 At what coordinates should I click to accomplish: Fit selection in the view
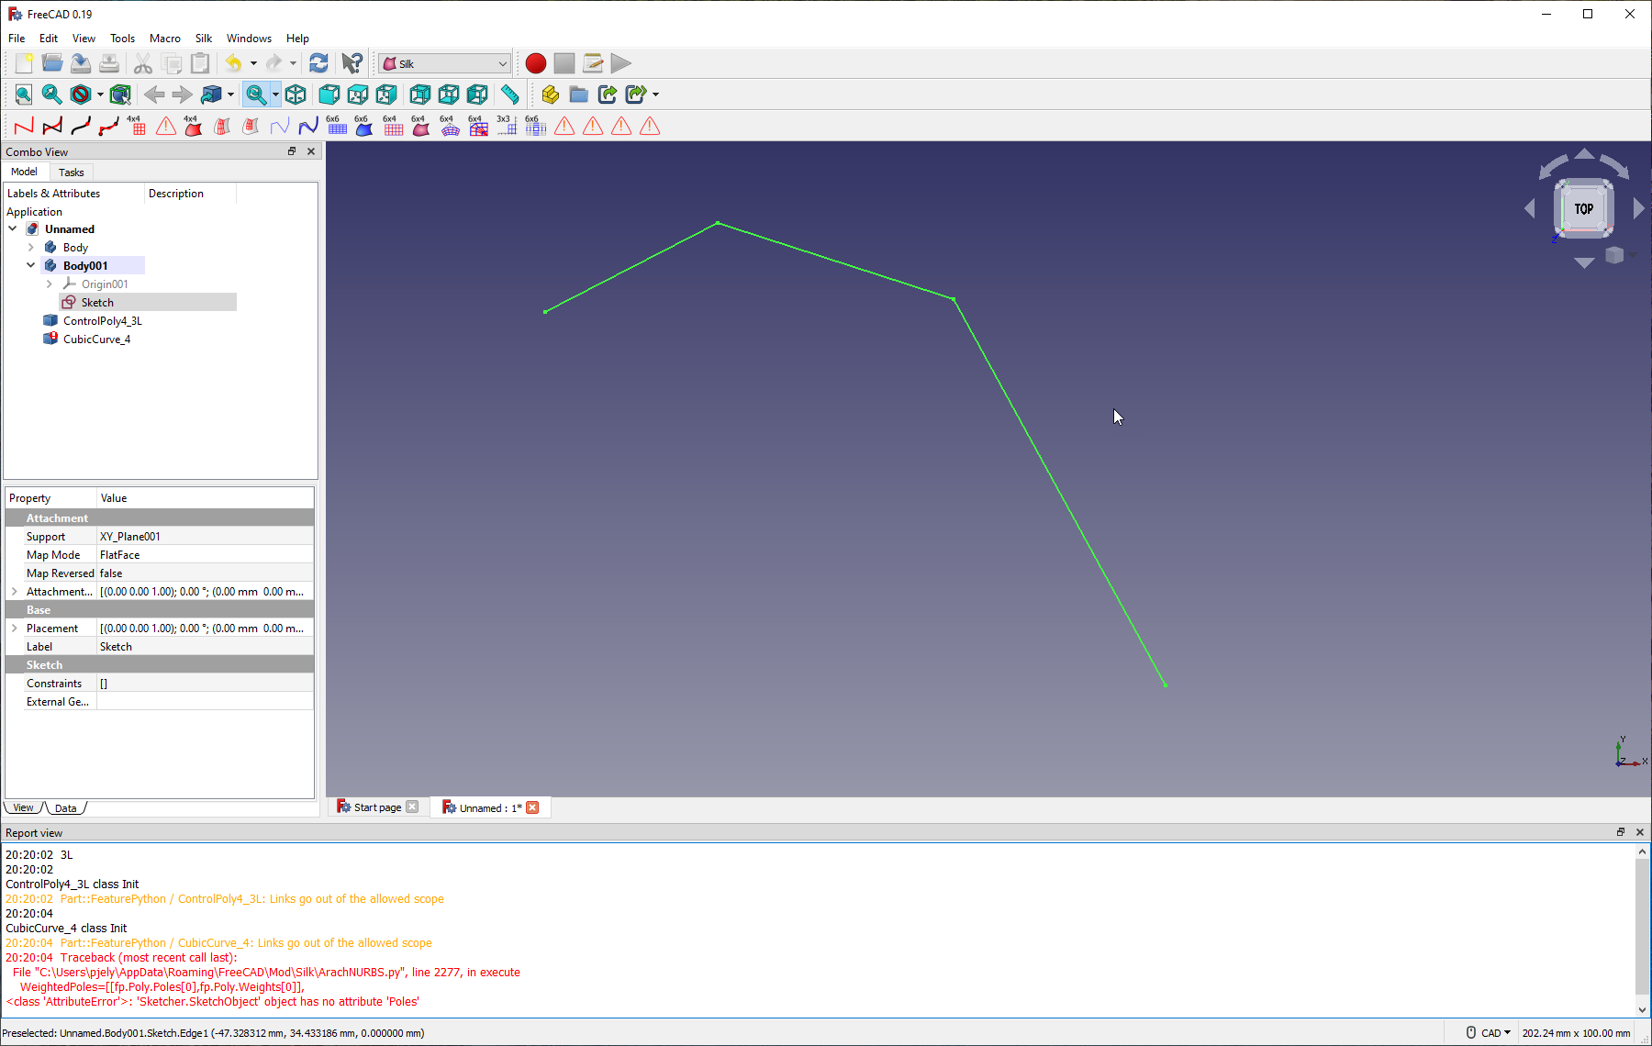52,95
